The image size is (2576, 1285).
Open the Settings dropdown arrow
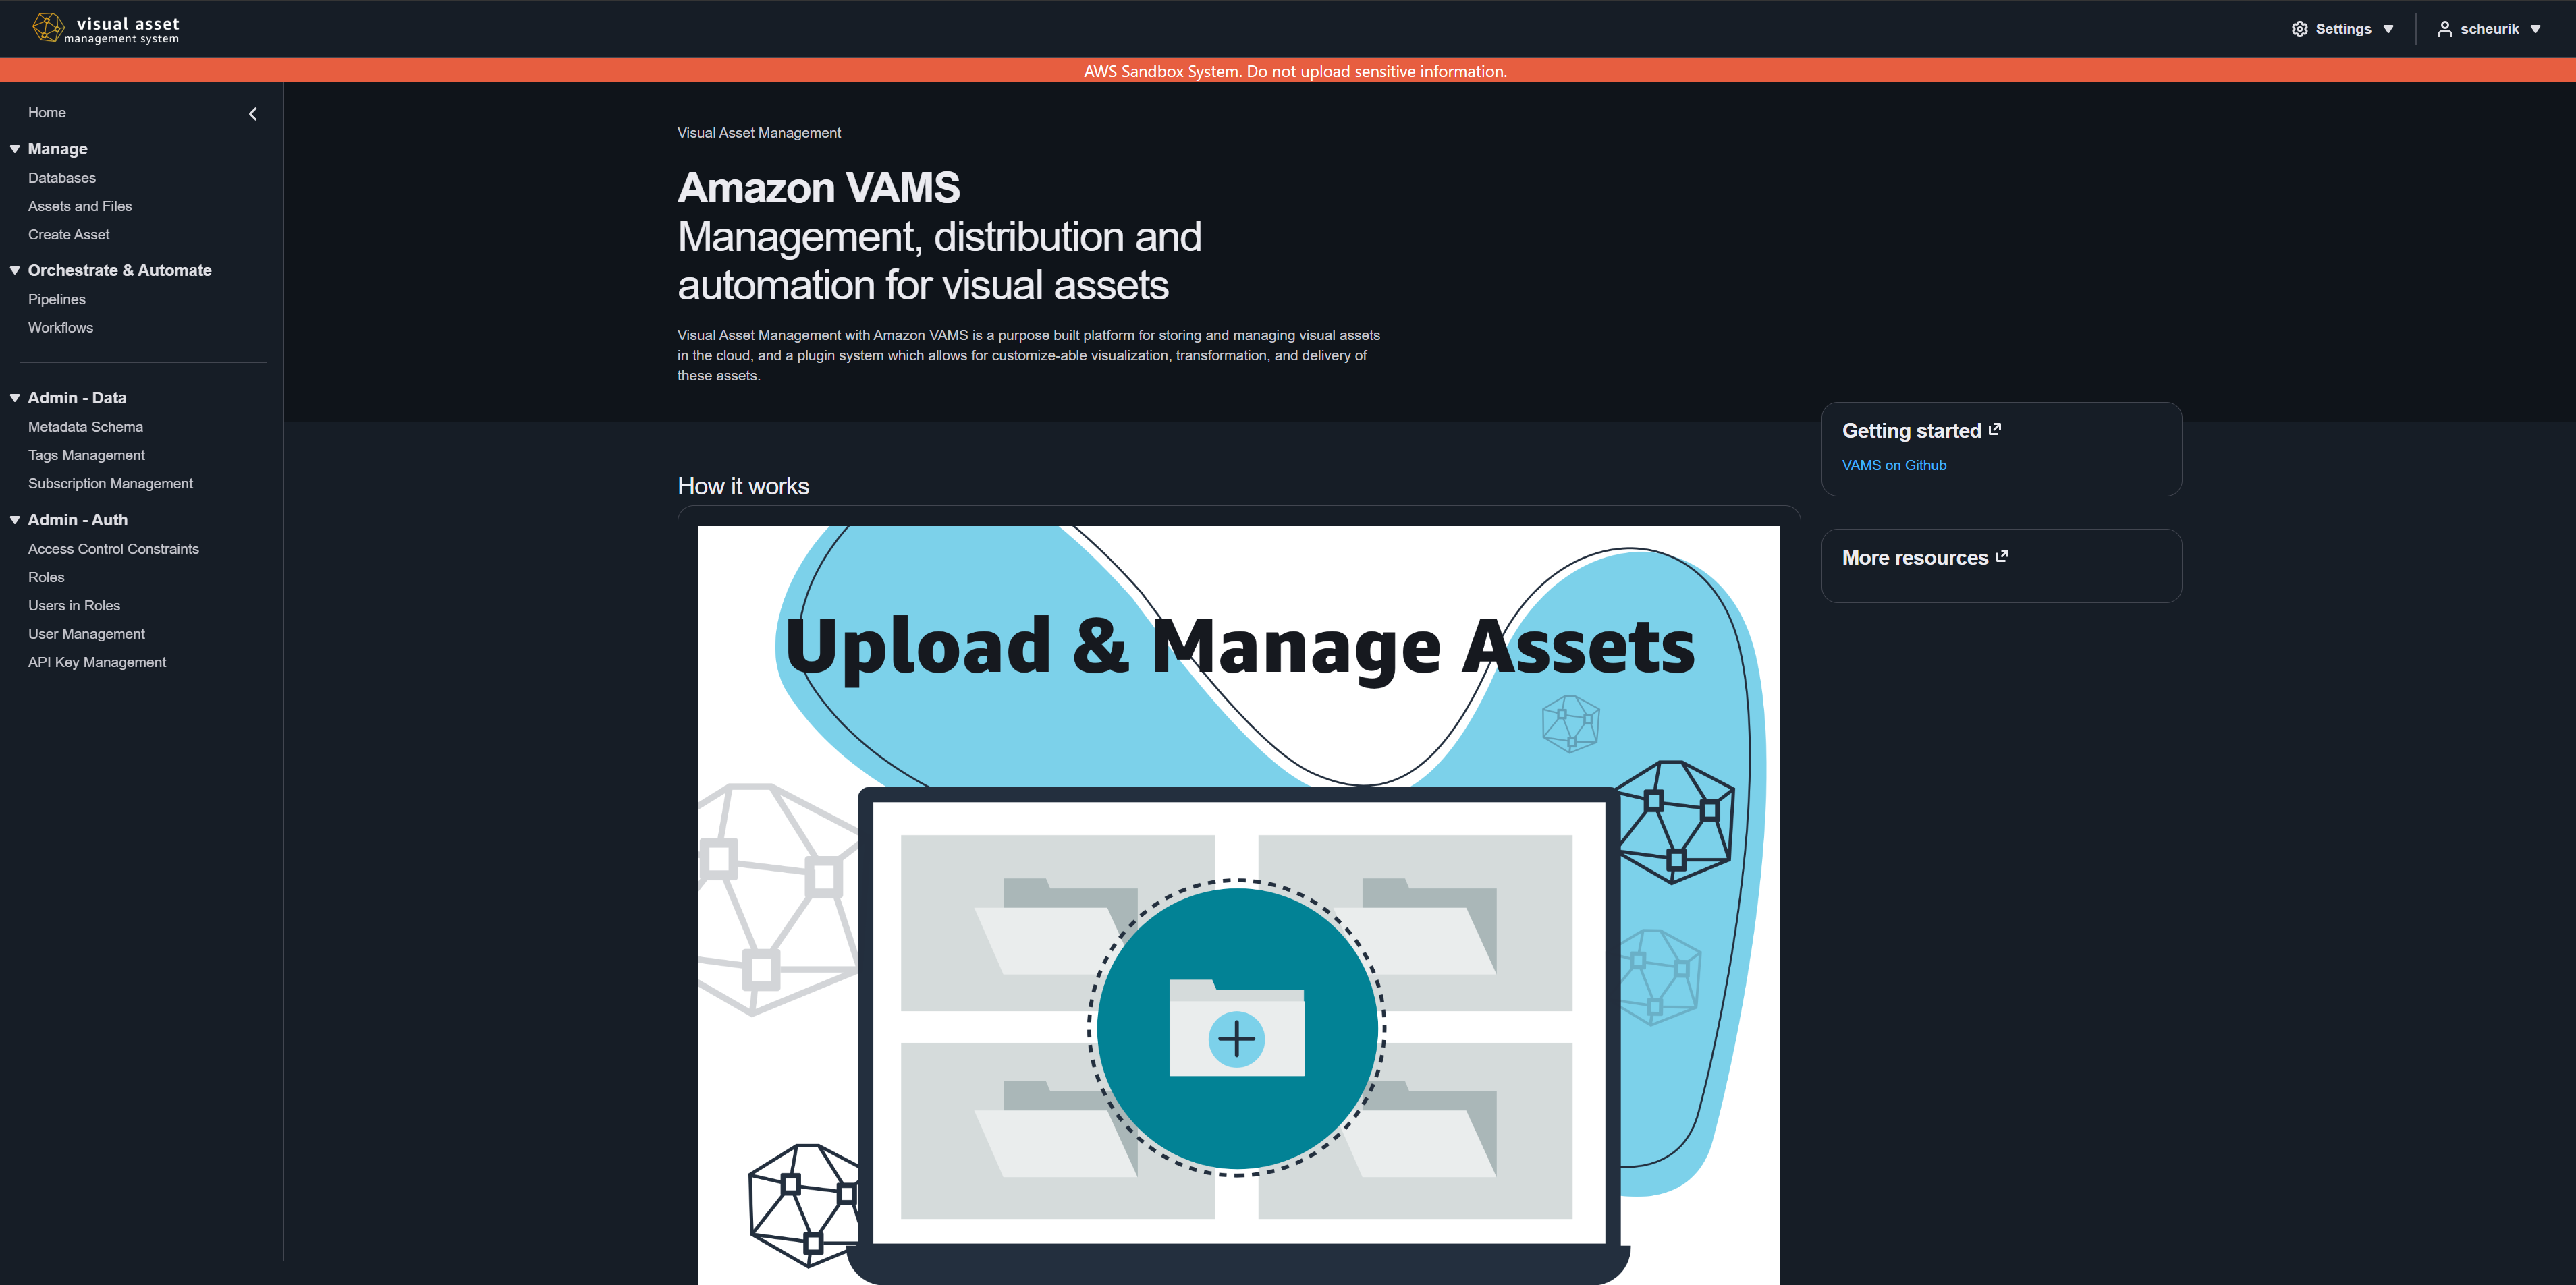click(2388, 29)
